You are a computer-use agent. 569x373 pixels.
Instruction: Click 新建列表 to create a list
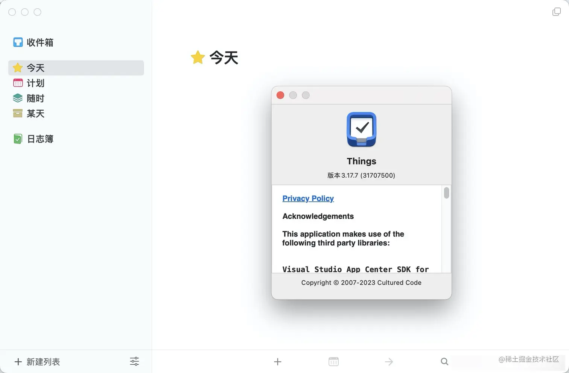[x=37, y=362]
